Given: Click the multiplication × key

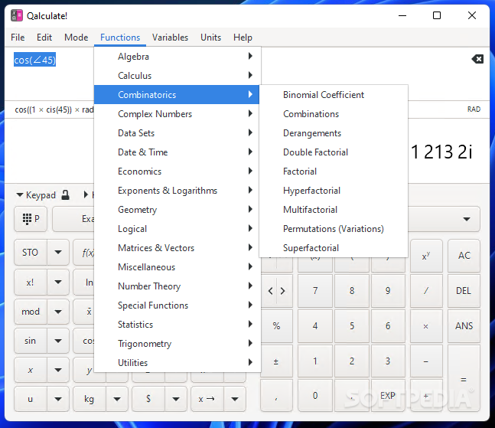Looking at the screenshot, I should tap(426, 325).
